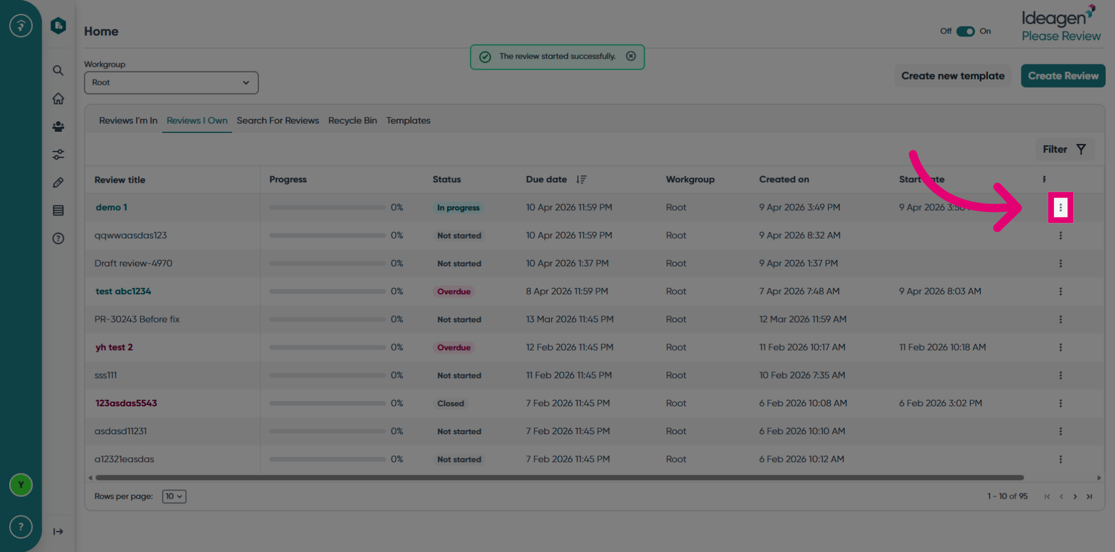Open actions menu for PR-30243 Before fix
Screen dimensions: 1115x552
[x=1060, y=319]
